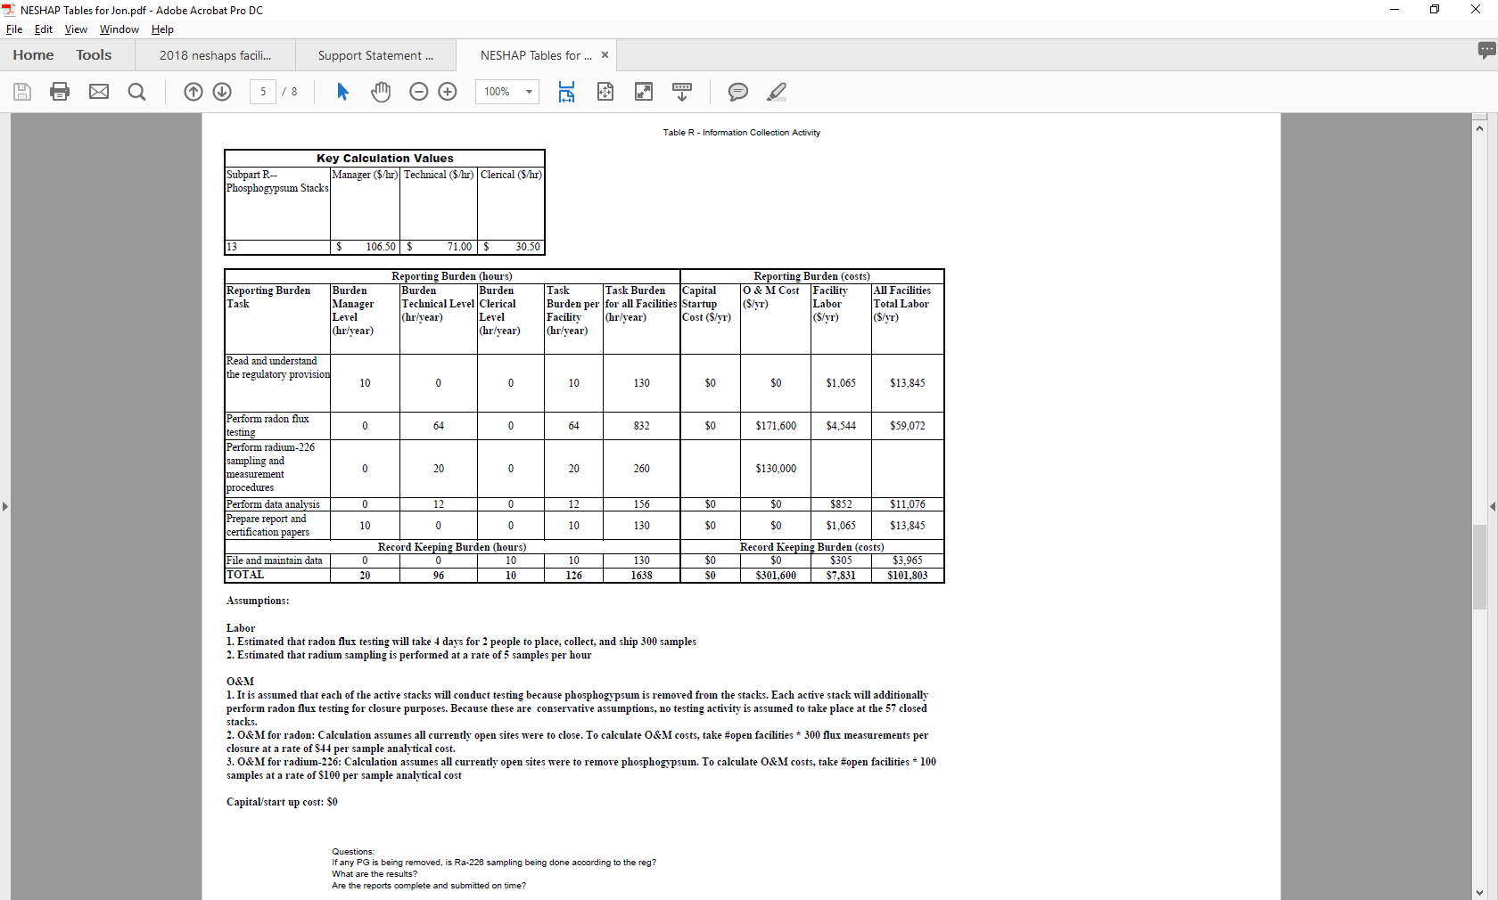Open the View menu
This screenshot has width=1498, height=900.
(76, 29)
